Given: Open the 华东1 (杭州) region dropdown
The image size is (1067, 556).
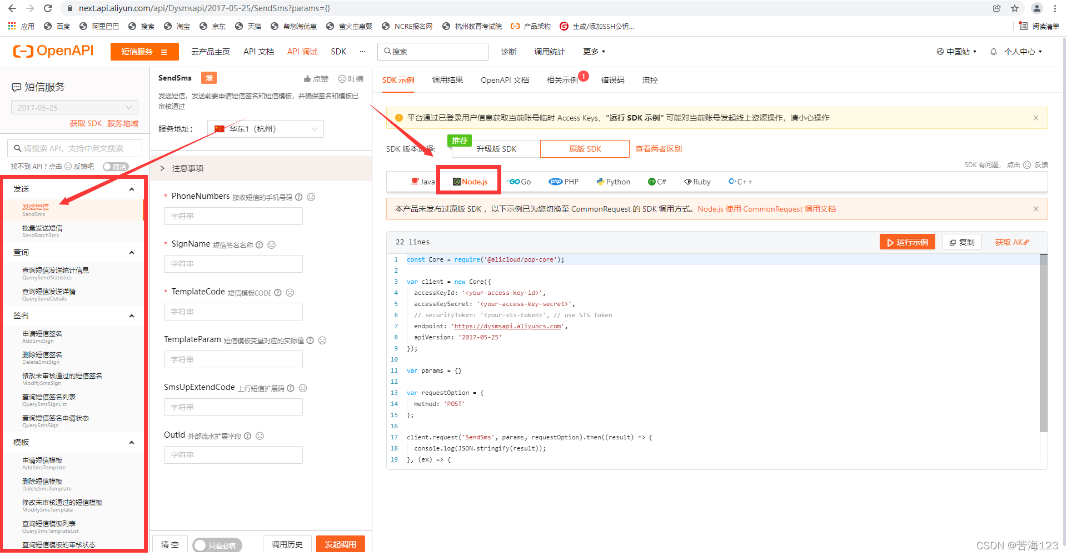Looking at the screenshot, I should 266,129.
